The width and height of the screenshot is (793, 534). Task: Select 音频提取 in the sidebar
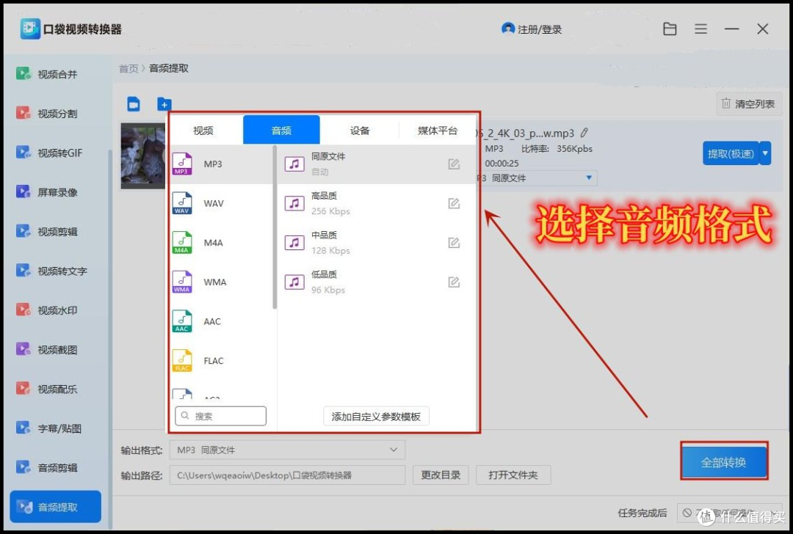[55, 507]
